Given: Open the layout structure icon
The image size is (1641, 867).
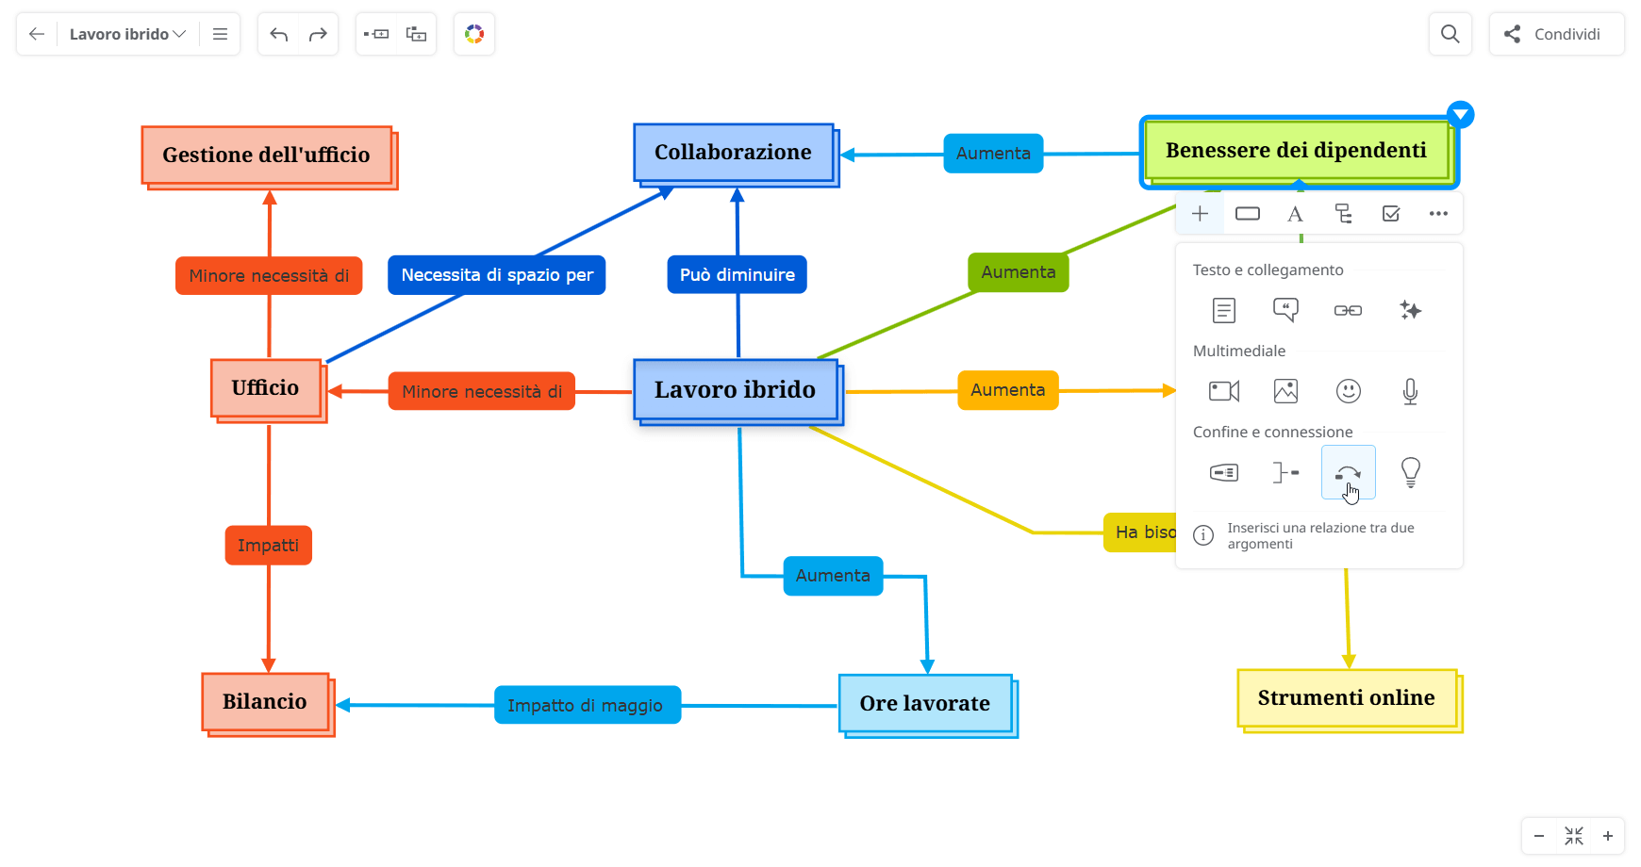Looking at the screenshot, I should click(1343, 214).
